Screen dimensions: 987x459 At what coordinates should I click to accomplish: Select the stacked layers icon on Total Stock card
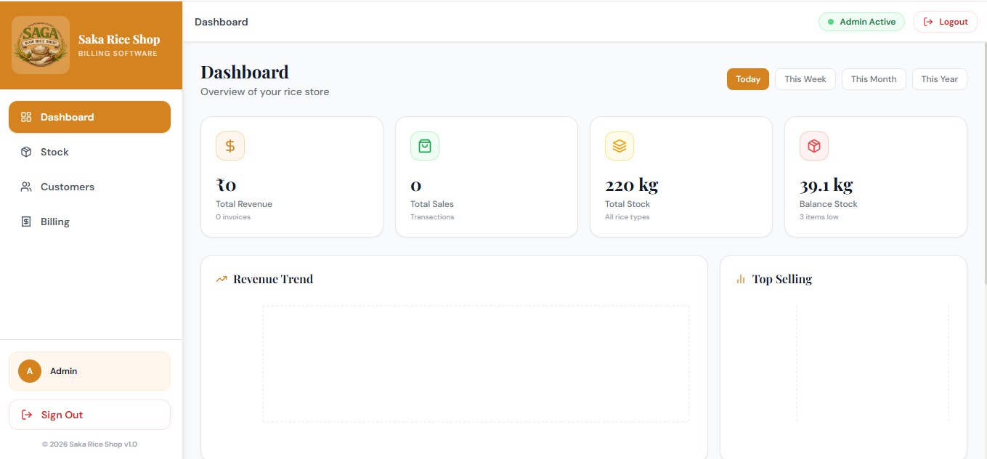tap(620, 145)
